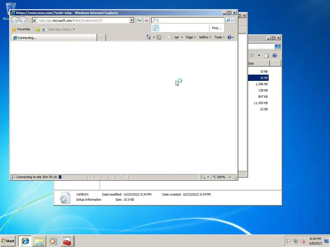This screenshot has width=330, height=247.
Task: Print the page with the printer icon
Action: 177,37
